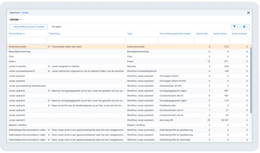Image resolution: width=260 pixels, height=153 pixels.
Task: Select the Bonnetjesherkenning row
Action: pos(128,52)
